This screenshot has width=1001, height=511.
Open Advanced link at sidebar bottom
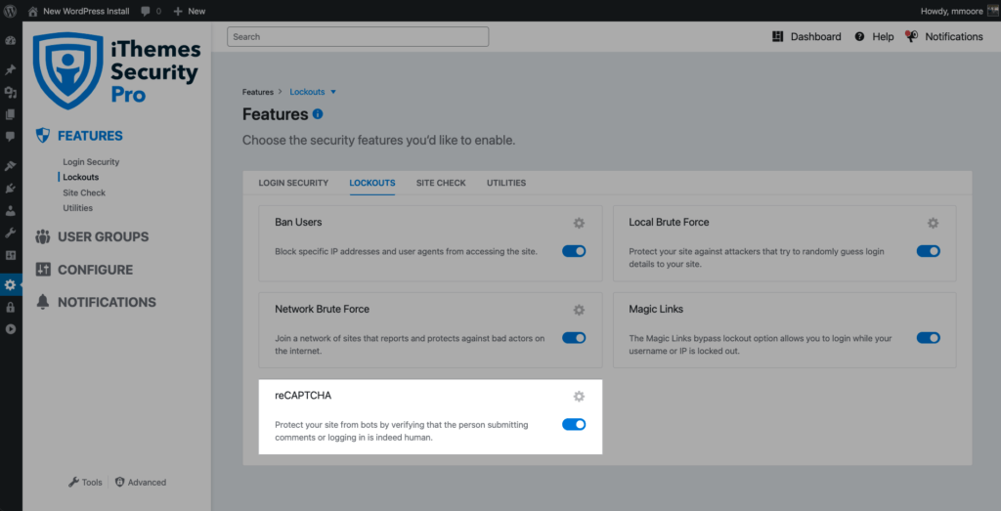tap(141, 483)
